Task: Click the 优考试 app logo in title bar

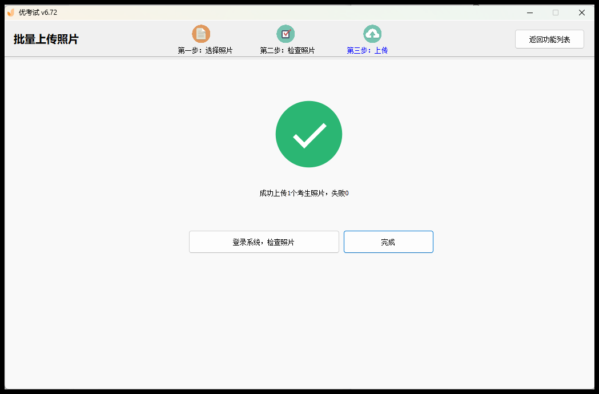Action: coord(11,13)
